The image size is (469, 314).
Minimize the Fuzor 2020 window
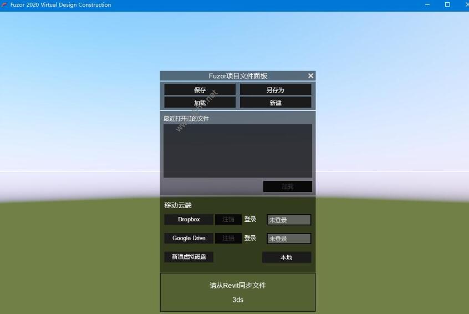pos(427,5)
